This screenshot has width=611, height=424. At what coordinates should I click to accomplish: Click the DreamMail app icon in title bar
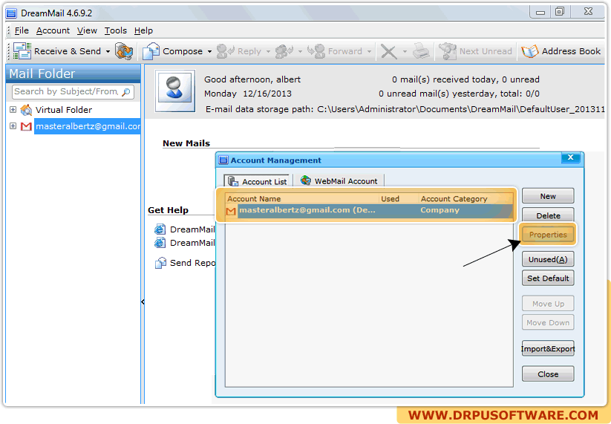tap(11, 13)
